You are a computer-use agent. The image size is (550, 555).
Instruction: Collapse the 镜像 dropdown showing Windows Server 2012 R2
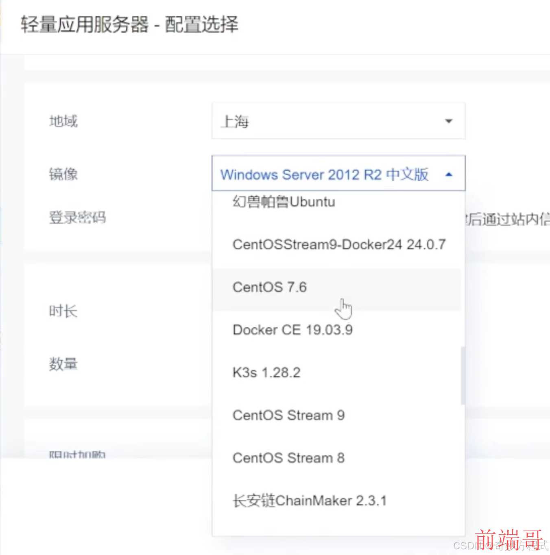point(338,173)
